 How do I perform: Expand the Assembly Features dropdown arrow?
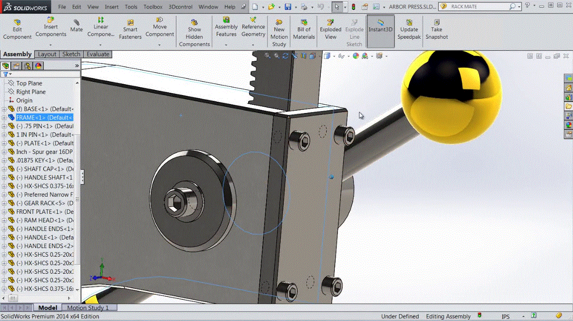226,45
